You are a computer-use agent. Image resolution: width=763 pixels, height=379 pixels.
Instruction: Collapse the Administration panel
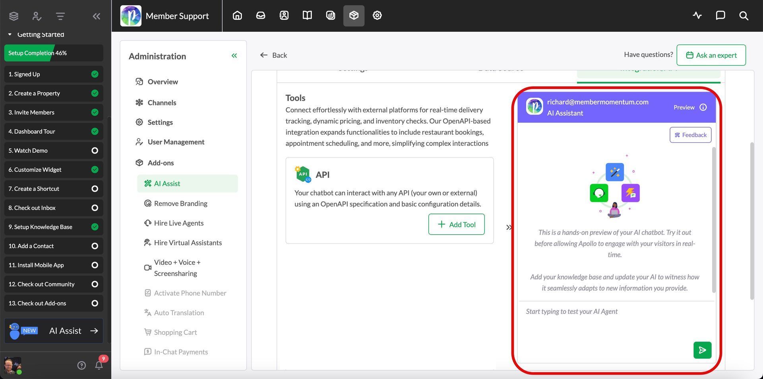point(234,56)
